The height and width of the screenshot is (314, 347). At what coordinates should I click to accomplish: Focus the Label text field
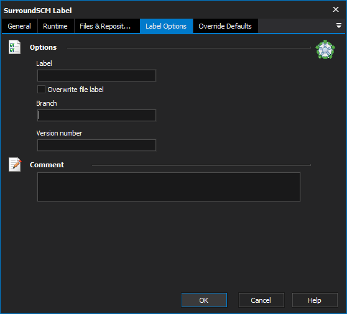pyautogui.click(x=97, y=76)
